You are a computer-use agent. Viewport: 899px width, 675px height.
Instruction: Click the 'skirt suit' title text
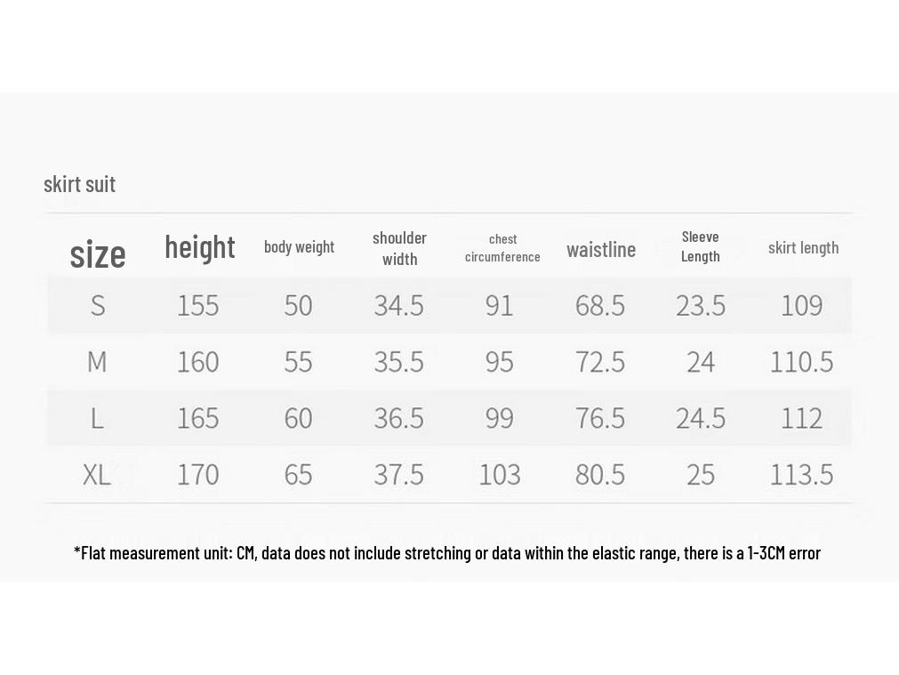pos(80,184)
